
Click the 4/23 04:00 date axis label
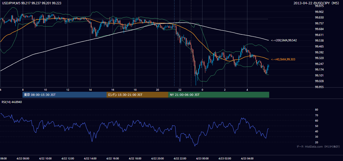click(x=247, y=158)
